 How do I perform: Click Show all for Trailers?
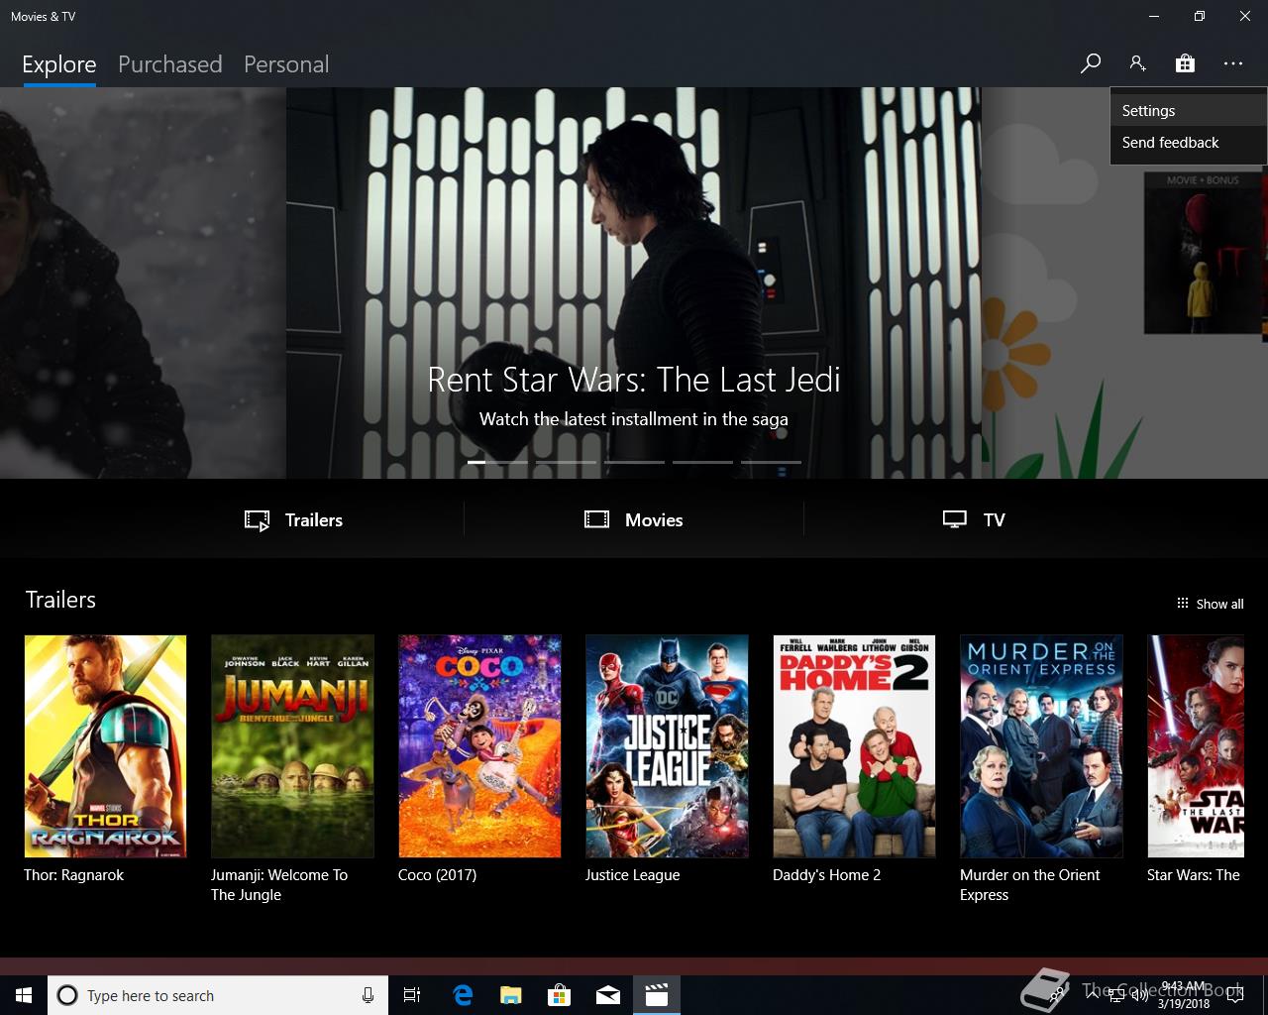click(1210, 604)
